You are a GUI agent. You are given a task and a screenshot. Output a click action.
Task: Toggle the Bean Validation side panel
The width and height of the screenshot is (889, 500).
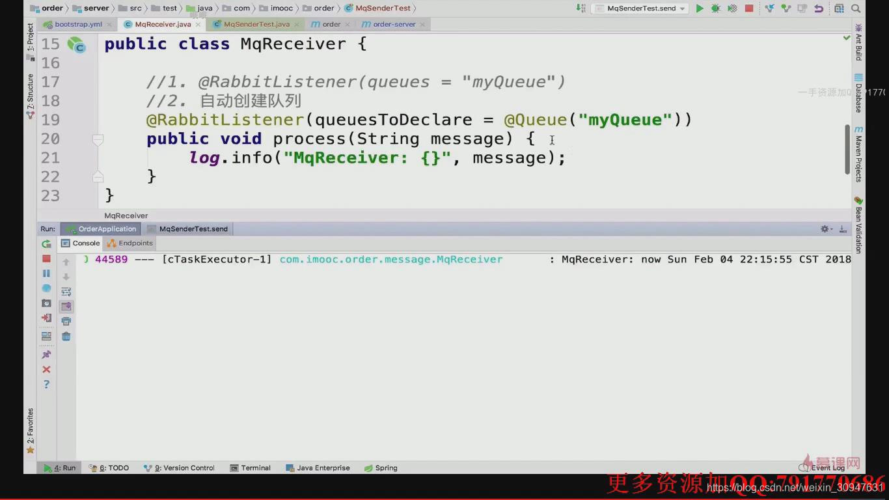(x=858, y=225)
